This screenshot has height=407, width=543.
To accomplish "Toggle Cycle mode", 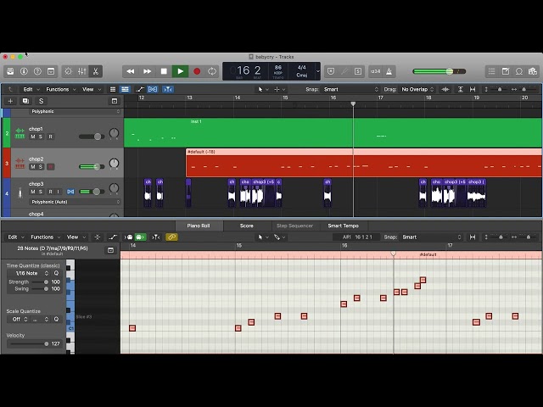I will (212, 71).
